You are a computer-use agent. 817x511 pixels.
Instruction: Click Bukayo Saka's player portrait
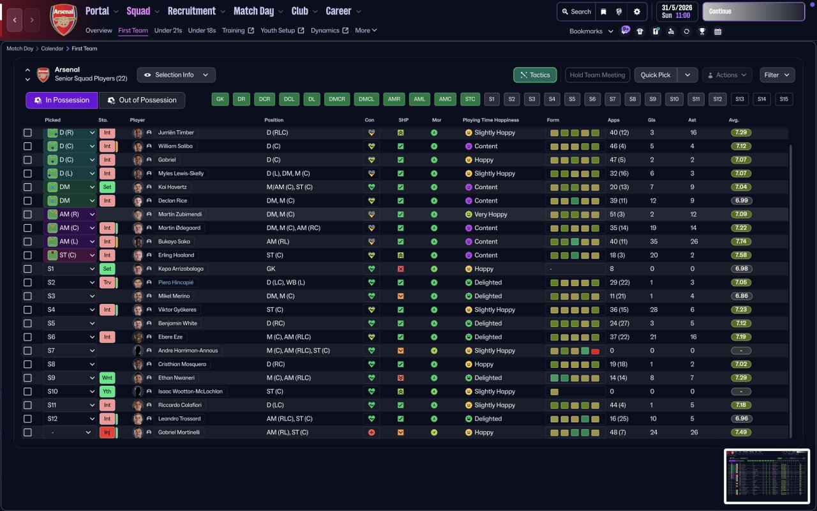tap(138, 241)
